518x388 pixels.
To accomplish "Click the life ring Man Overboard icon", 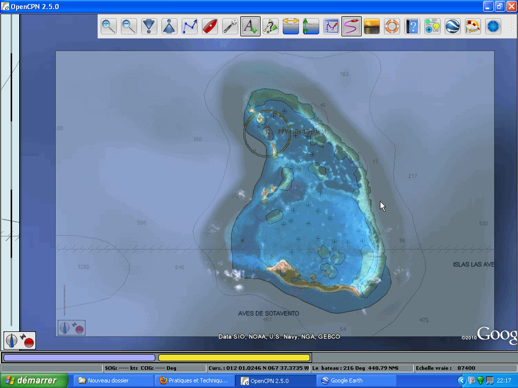I will click(392, 26).
